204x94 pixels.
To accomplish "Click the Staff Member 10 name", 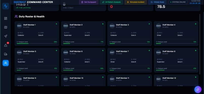I will coord(76,78).
